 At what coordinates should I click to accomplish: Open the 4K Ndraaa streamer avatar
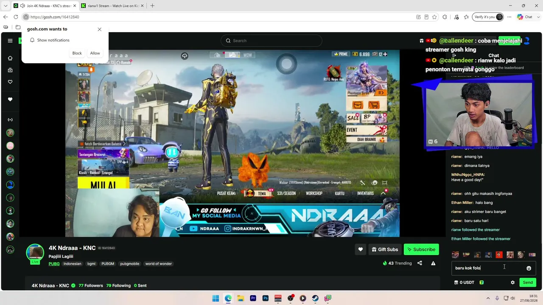click(x=35, y=252)
